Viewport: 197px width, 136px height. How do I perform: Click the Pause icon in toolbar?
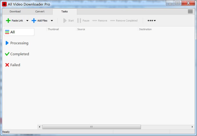coord(79,21)
